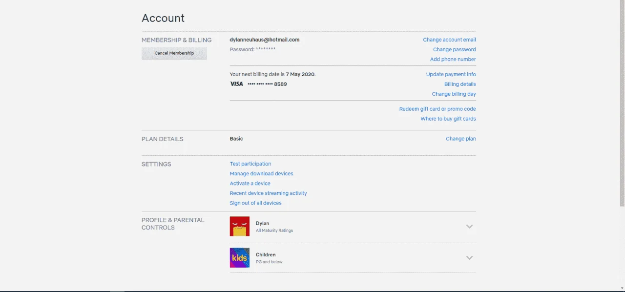The height and width of the screenshot is (292, 625).
Task: View Billing details link
Action: pyautogui.click(x=460, y=84)
